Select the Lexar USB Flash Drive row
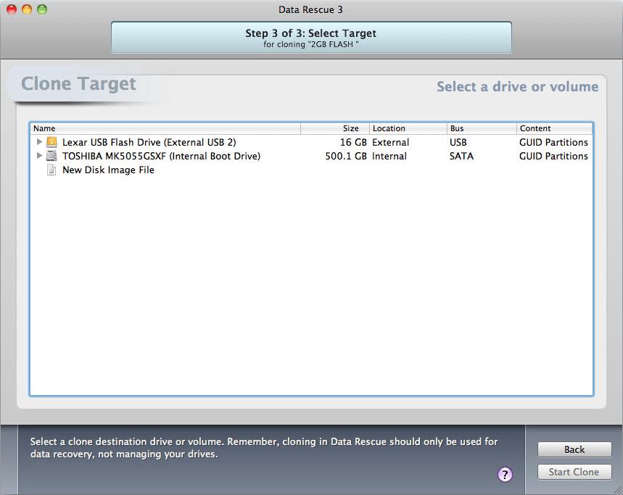Screen dimensions: 623x495 click(x=148, y=142)
